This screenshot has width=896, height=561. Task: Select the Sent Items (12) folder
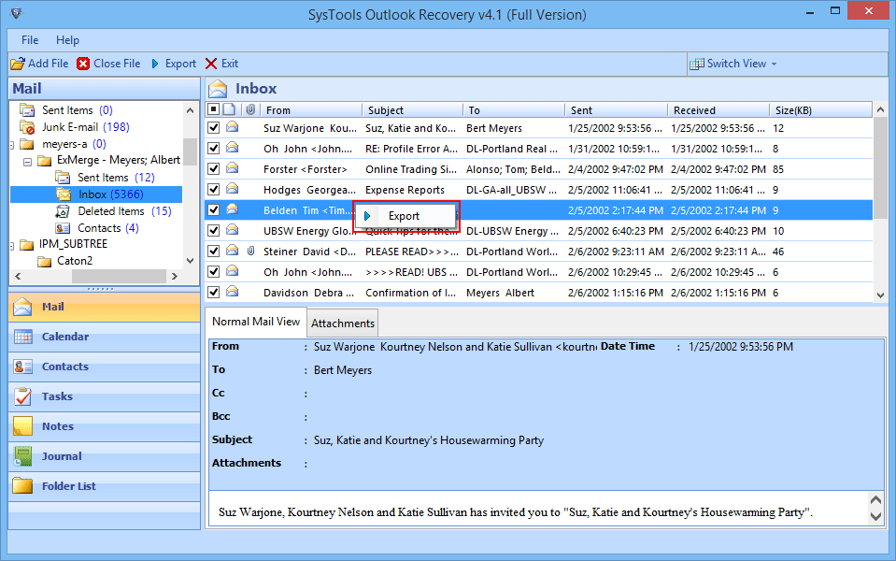click(x=116, y=178)
